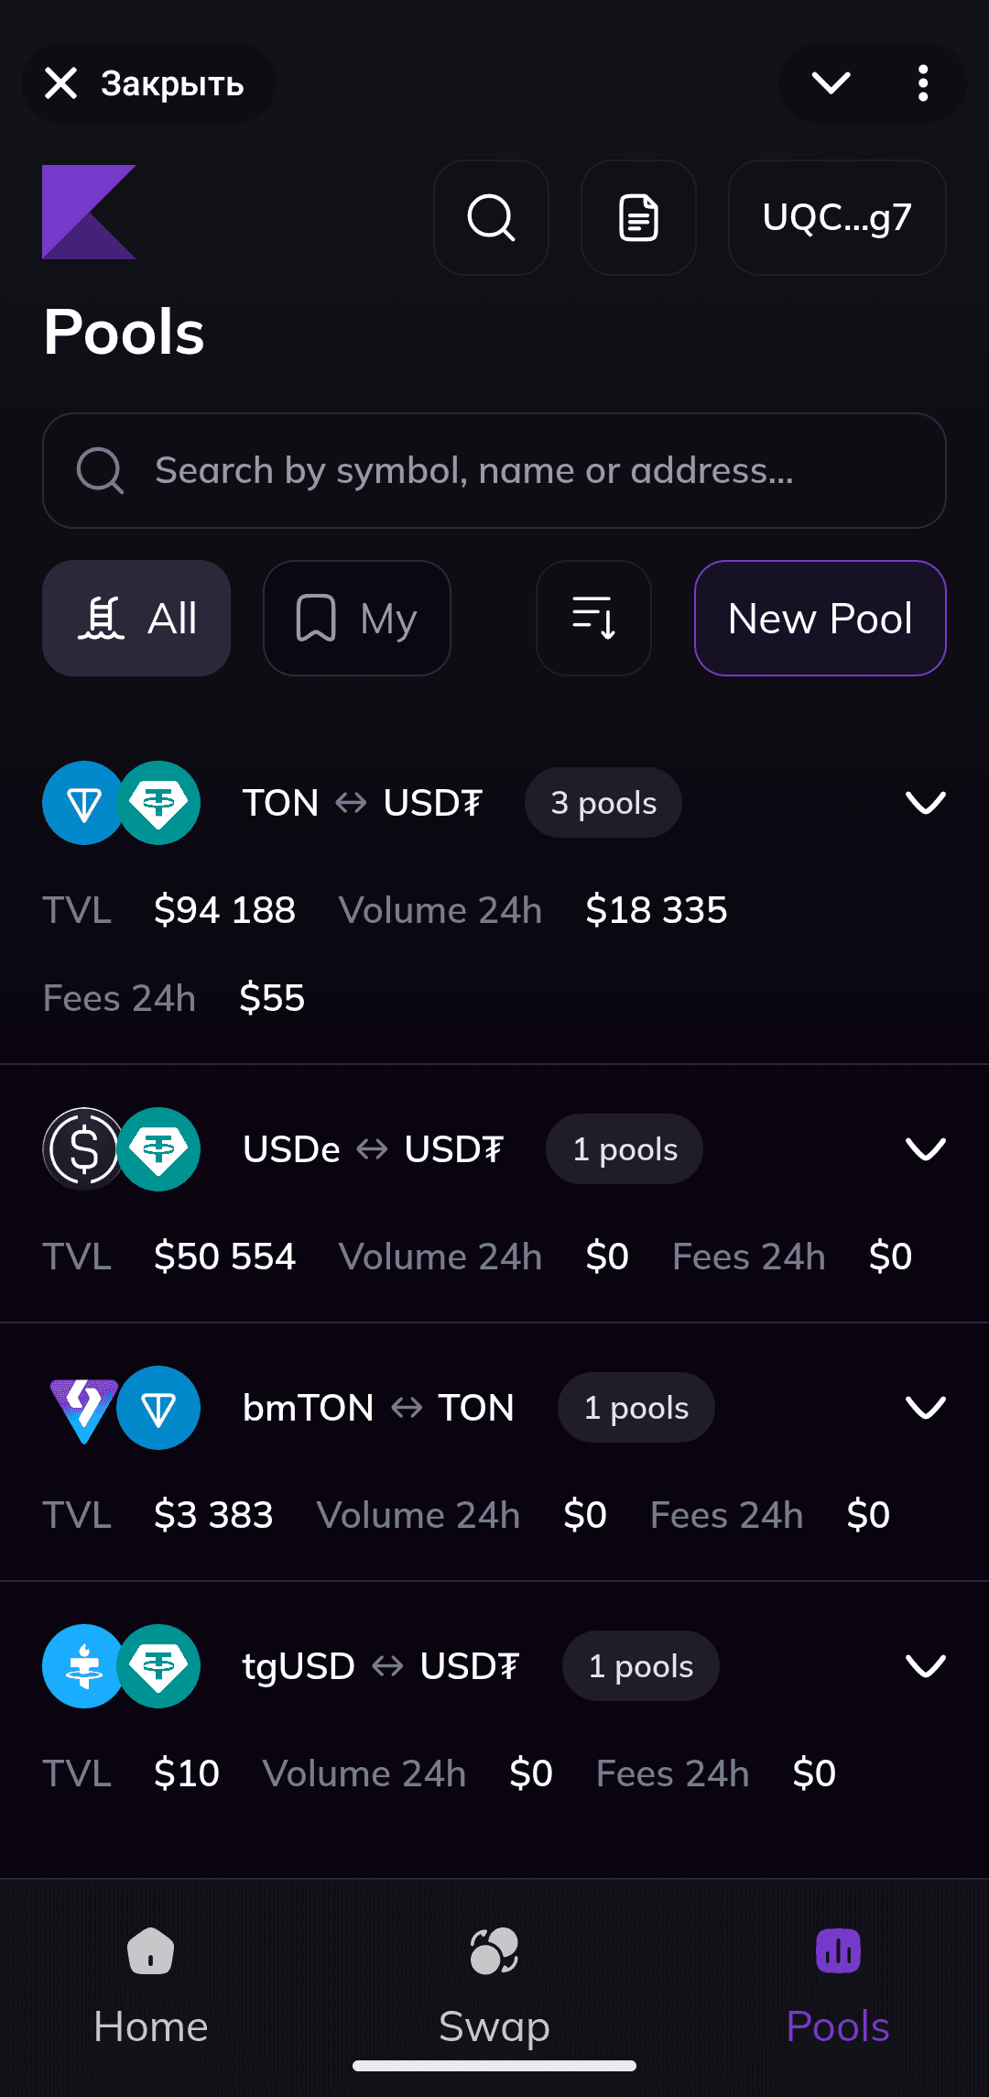
Task: Select the All pools filter
Action: point(136,618)
